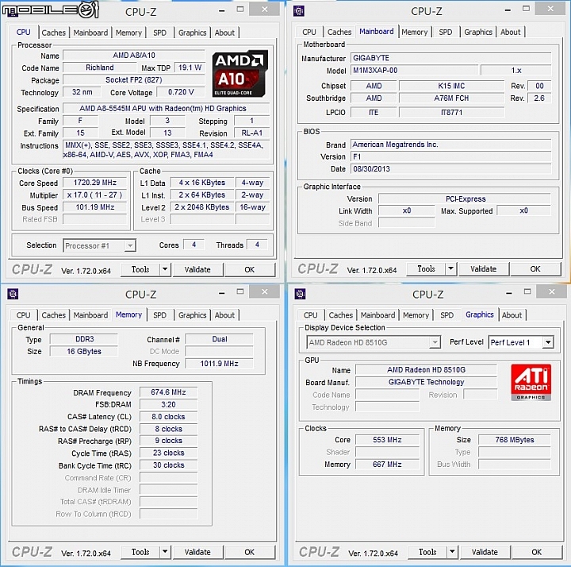Click memory Size value 16 GBytes

point(84,351)
